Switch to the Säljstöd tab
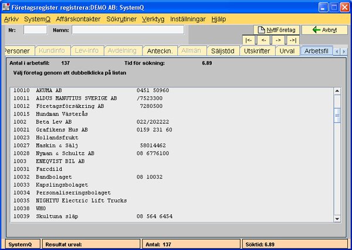Image resolution: width=352 pixels, height=250 pixels. tap(223, 51)
